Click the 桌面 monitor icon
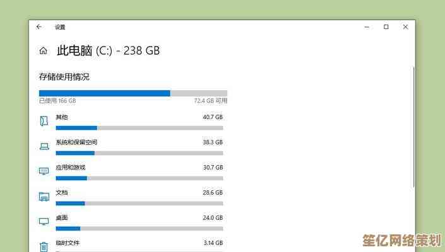 (x=44, y=221)
